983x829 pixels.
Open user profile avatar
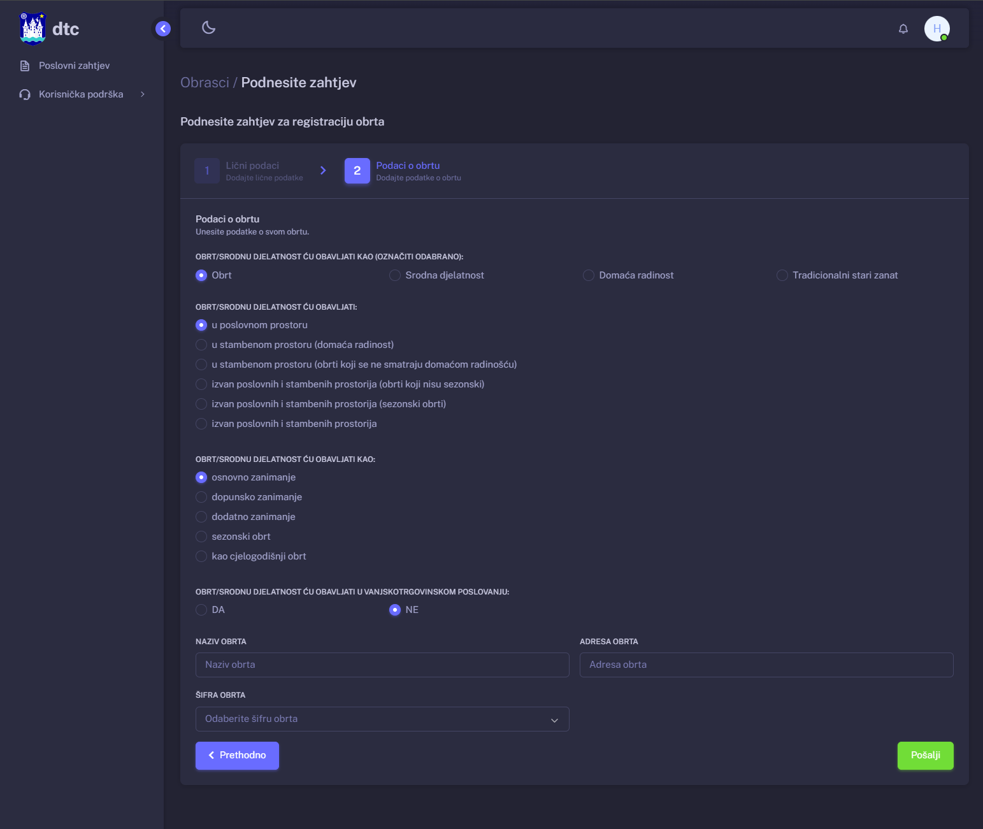(x=936, y=29)
